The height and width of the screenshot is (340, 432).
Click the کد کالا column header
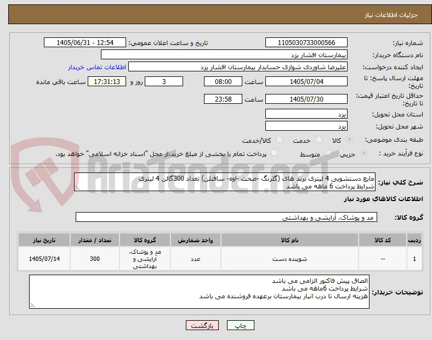point(383,240)
